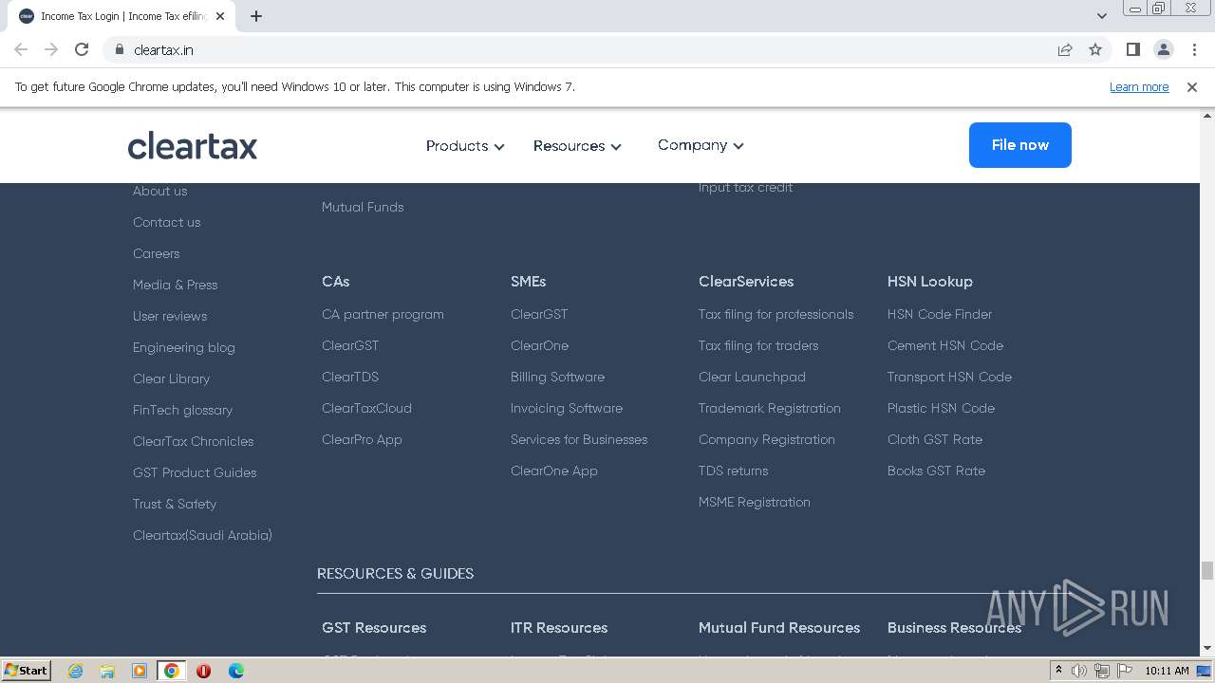This screenshot has width=1215, height=683.
Task: Open the FinTech glossary link
Action: (x=182, y=410)
